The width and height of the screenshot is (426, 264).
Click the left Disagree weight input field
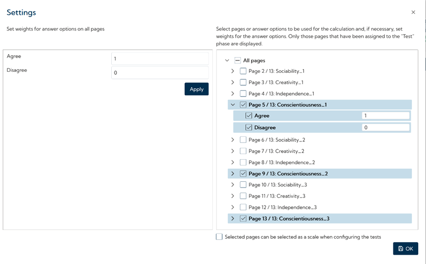coord(159,72)
